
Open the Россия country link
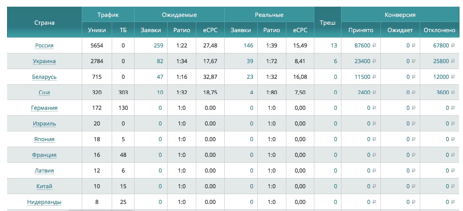(44, 45)
